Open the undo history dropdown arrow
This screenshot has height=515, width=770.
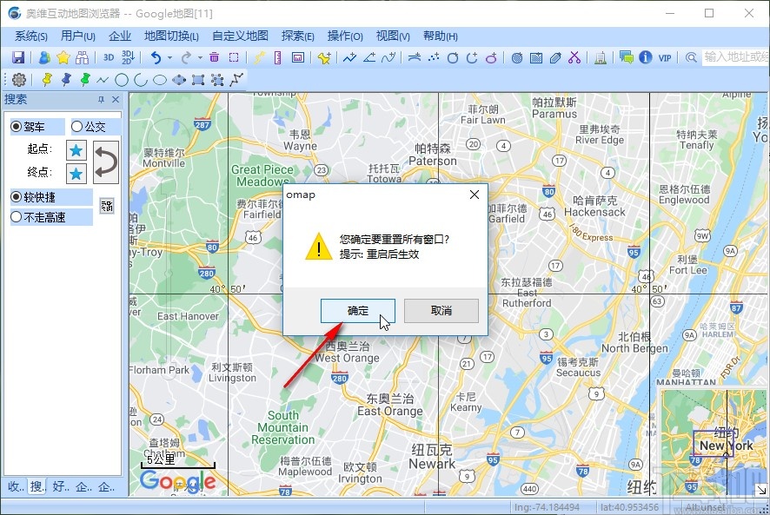pyautogui.click(x=169, y=57)
